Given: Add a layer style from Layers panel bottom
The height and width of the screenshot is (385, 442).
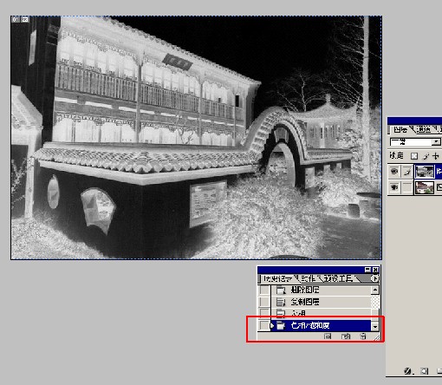Looking at the screenshot, I should coord(408,371).
